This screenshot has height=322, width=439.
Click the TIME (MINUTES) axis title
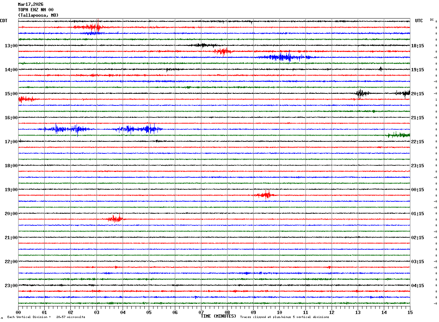pos(218,316)
